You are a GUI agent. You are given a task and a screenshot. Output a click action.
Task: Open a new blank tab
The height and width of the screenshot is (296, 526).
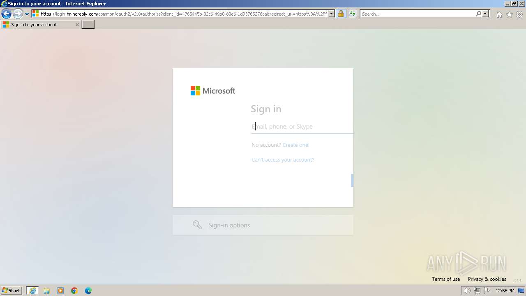click(88, 25)
